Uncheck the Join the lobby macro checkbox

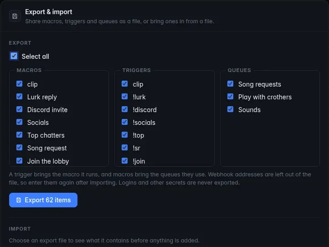coord(19,161)
